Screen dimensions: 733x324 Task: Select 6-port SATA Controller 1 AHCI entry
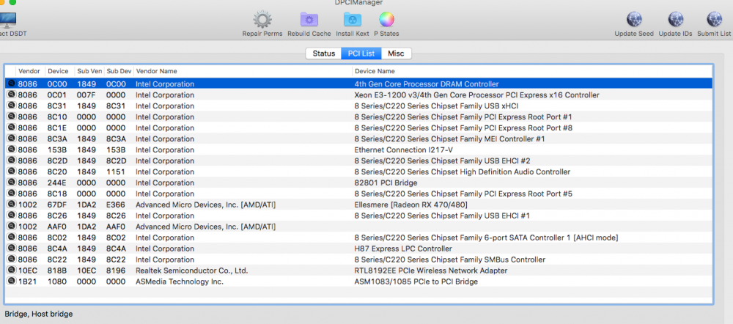(x=486, y=238)
